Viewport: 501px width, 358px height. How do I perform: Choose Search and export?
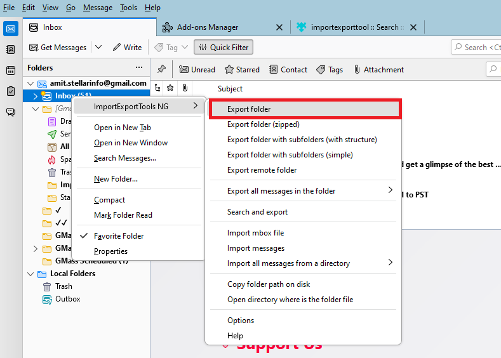click(x=303, y=212)
